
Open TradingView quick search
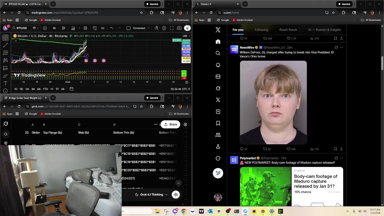pyautogui.click(x=156, y=28)
